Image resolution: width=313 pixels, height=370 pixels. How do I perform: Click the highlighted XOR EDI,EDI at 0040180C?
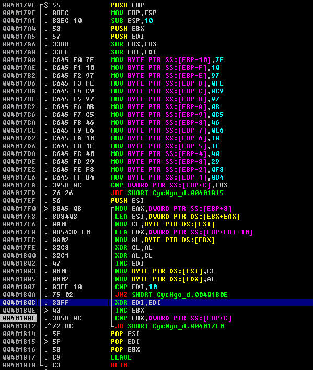[x=138, y=303]
